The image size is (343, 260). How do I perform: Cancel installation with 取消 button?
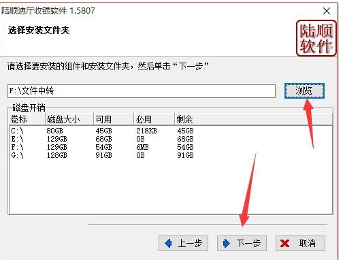point(300,243)
